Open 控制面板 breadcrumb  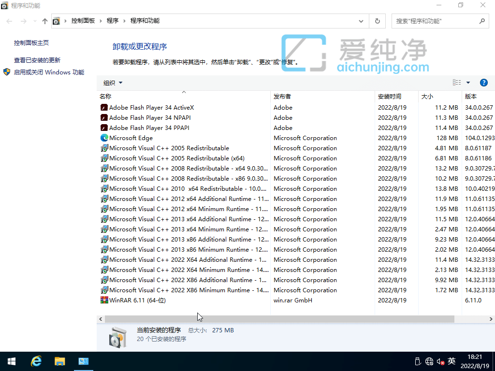[x=83, y=21]
